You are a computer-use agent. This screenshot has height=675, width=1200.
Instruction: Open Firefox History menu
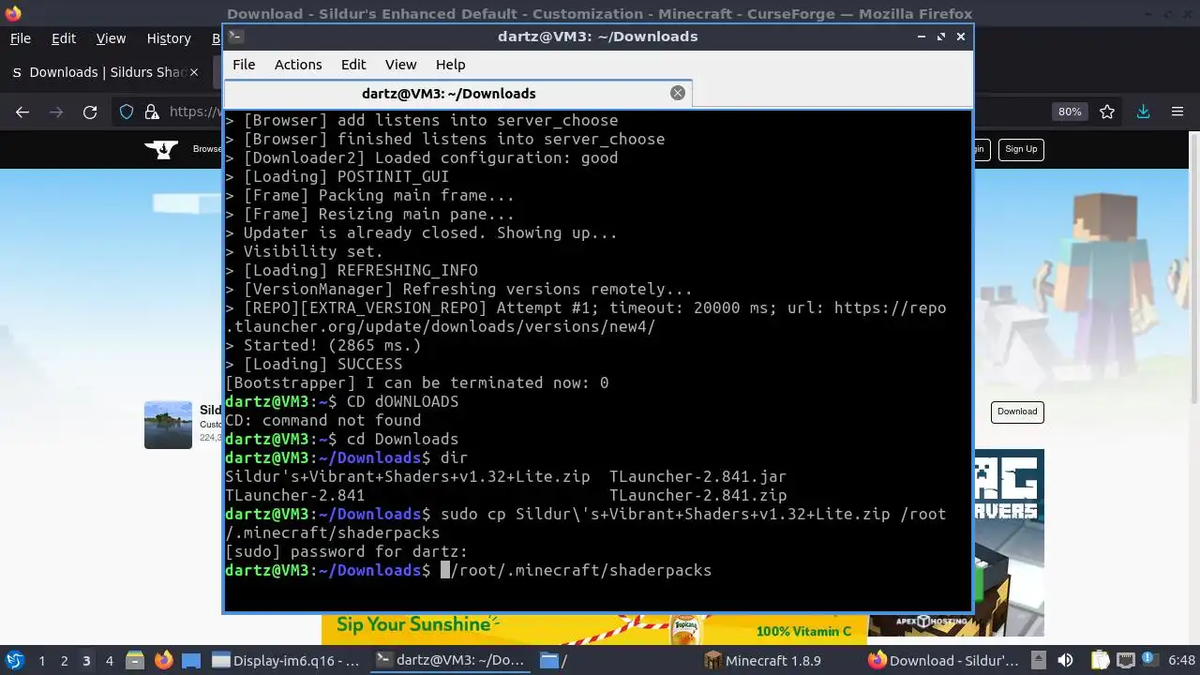pos(169,38)
